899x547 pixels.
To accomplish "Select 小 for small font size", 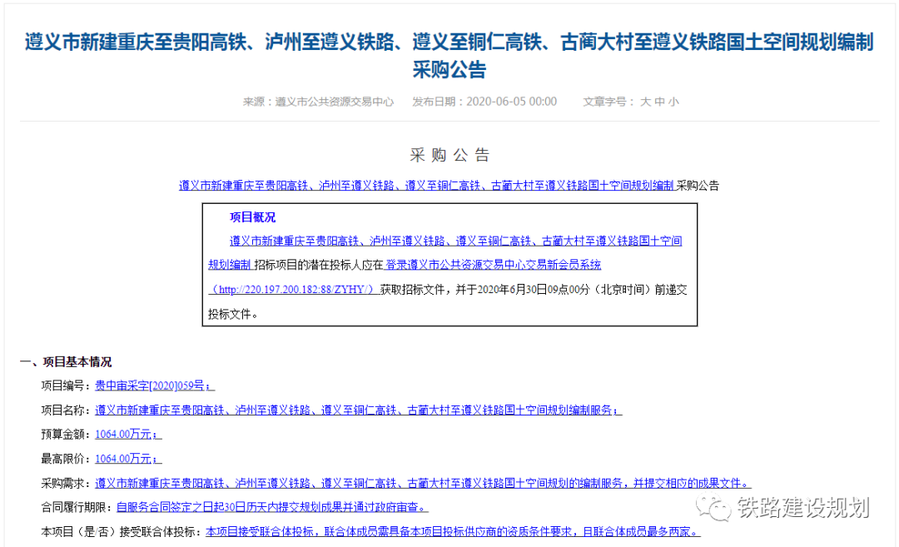I will tap(675, 102).
